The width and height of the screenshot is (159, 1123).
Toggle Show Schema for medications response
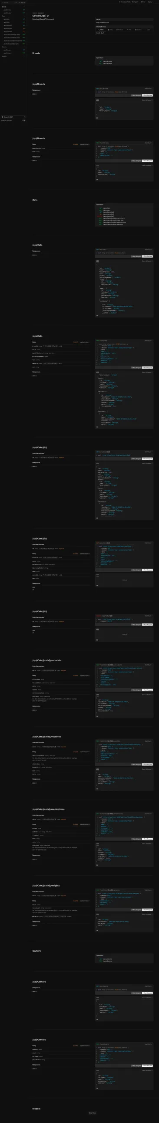pyautogui.click(x=147, y=843)
